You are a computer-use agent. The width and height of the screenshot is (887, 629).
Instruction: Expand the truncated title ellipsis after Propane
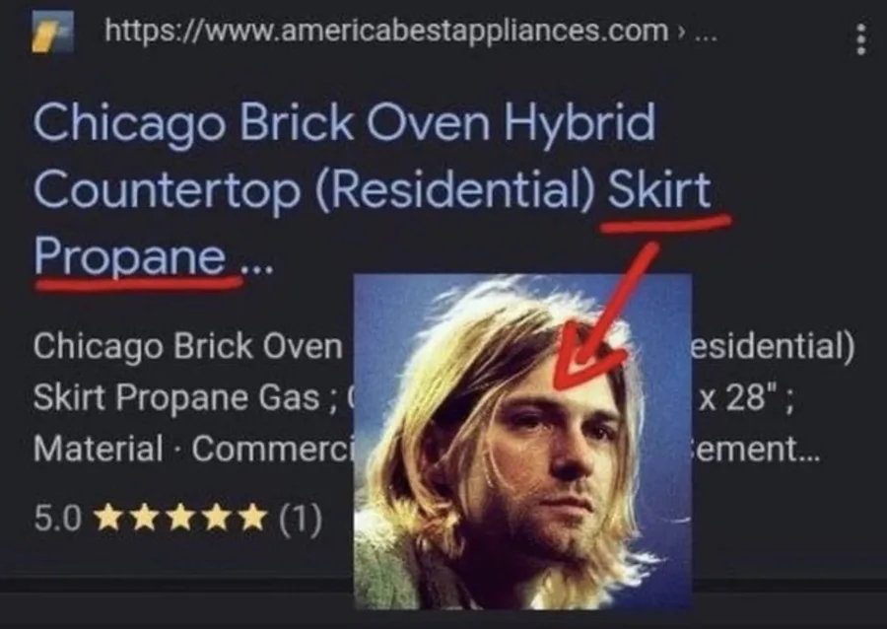click(x=257, y=267)
